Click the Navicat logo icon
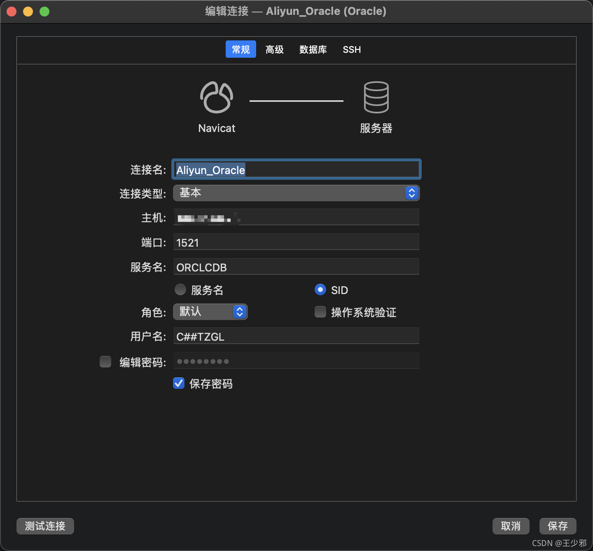The height and width of the screenshot is (551, 593). point(217,97)
